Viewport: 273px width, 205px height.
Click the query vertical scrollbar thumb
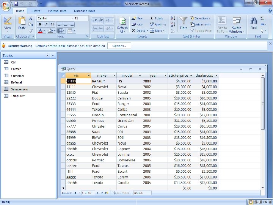pyautogui.click(x=263, y=104)
